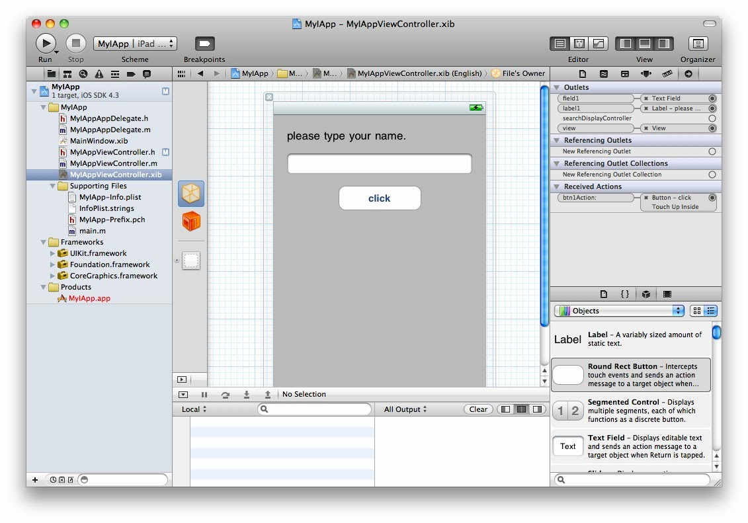Select MyIAppViewController.m in the file list

coord(113,163)
